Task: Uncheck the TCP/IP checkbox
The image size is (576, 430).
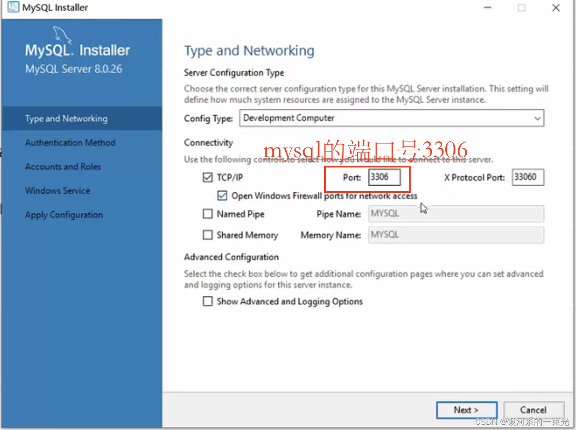Action: pos(208,178)
